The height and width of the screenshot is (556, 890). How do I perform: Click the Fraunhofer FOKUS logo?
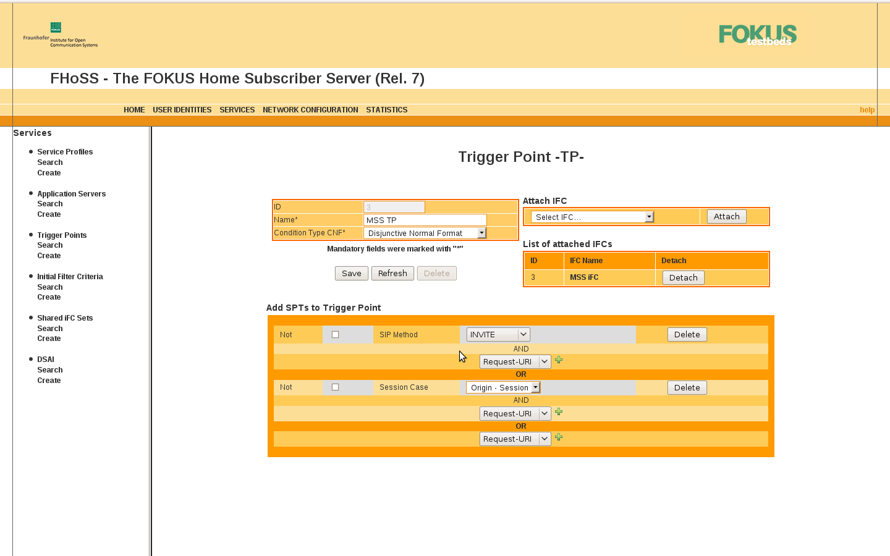[61, 35]
